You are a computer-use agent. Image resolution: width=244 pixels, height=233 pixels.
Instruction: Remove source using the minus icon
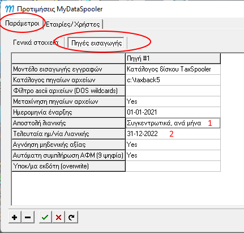pyautogui.click(x=28, y=217)
